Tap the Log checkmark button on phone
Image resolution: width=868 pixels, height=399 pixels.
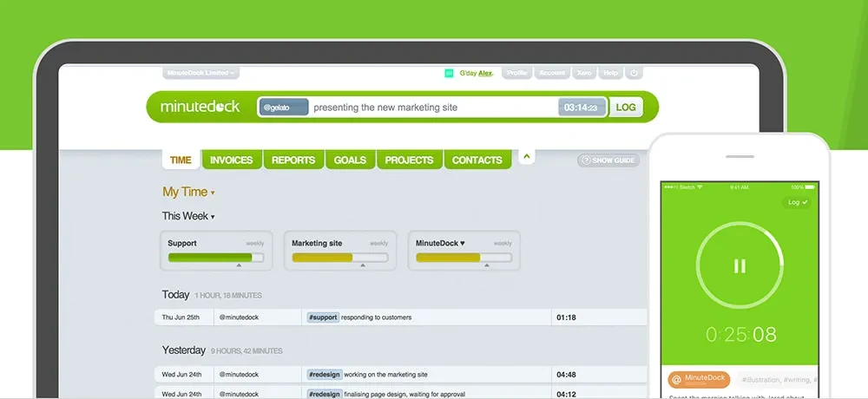coord(797,203)
